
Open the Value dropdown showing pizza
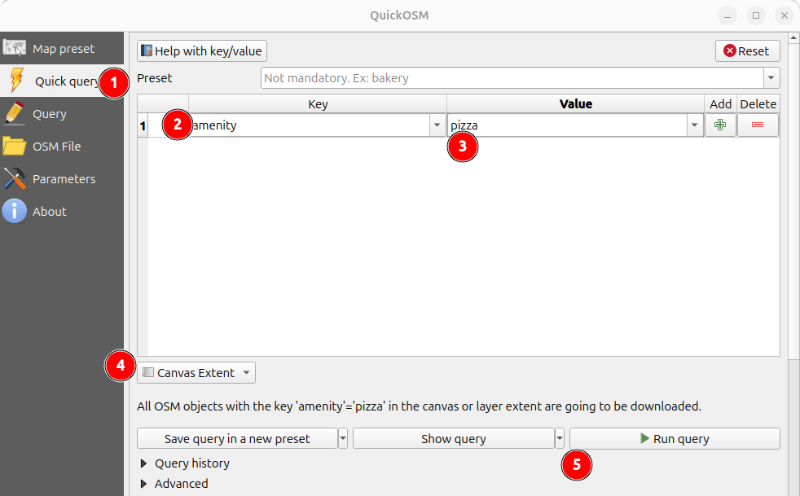tap(694, 125)
